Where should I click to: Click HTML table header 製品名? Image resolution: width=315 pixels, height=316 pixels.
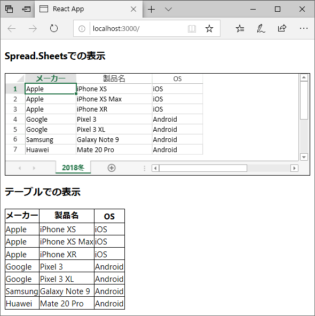67,216
